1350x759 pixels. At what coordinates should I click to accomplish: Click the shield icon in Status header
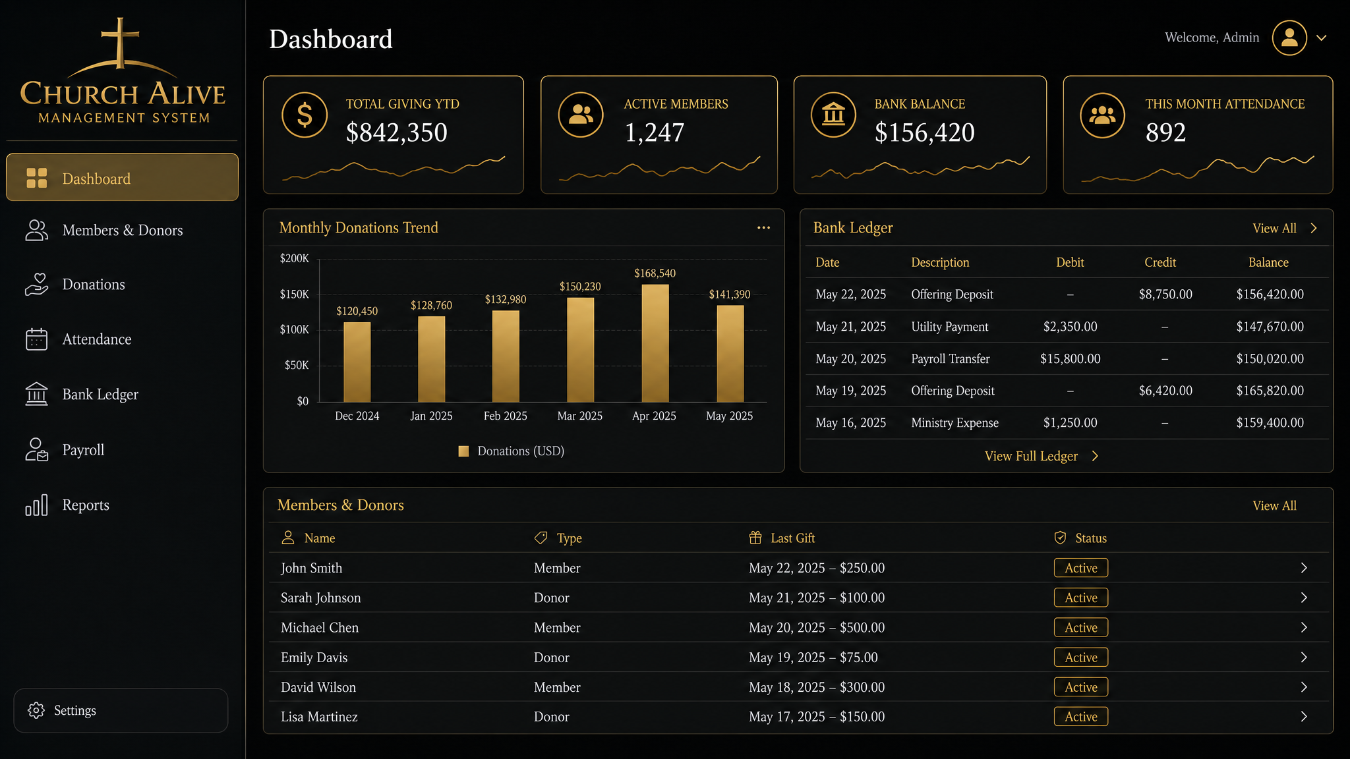pyautogui.click(x=1060, y=538)
